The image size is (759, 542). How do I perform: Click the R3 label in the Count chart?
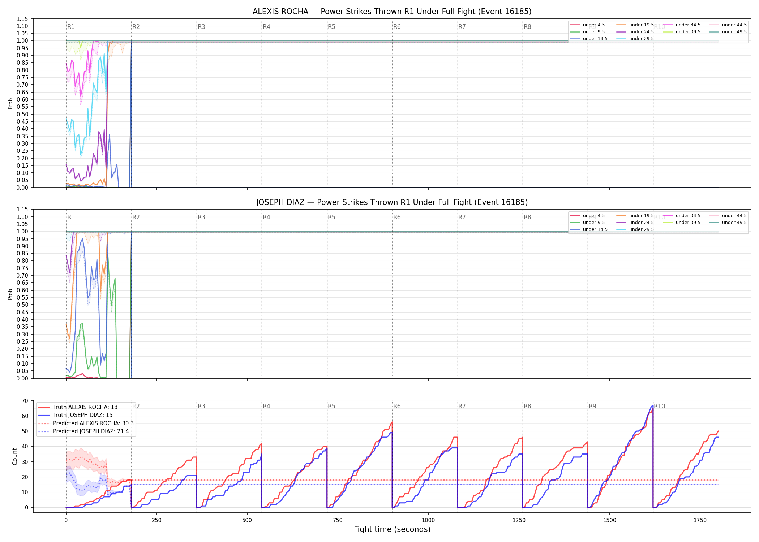point(201,406)
